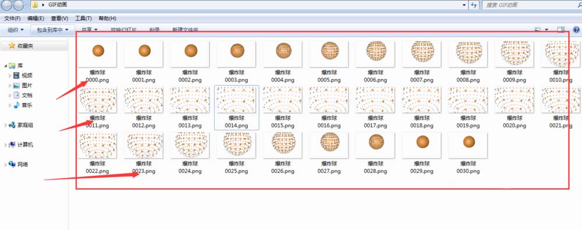
Task: Collapse the 库 tree node
Action: 6,66
